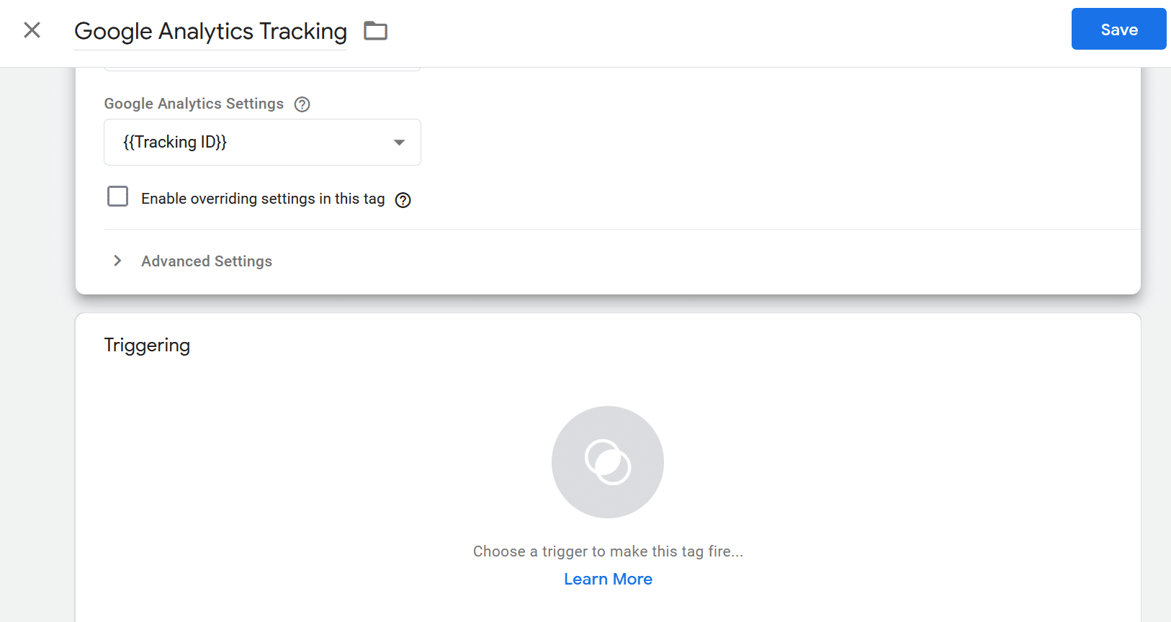Click help icon beside Enable overriding settings
The height and width of the screenshot is (622, 1171).
tap(403, 200)
